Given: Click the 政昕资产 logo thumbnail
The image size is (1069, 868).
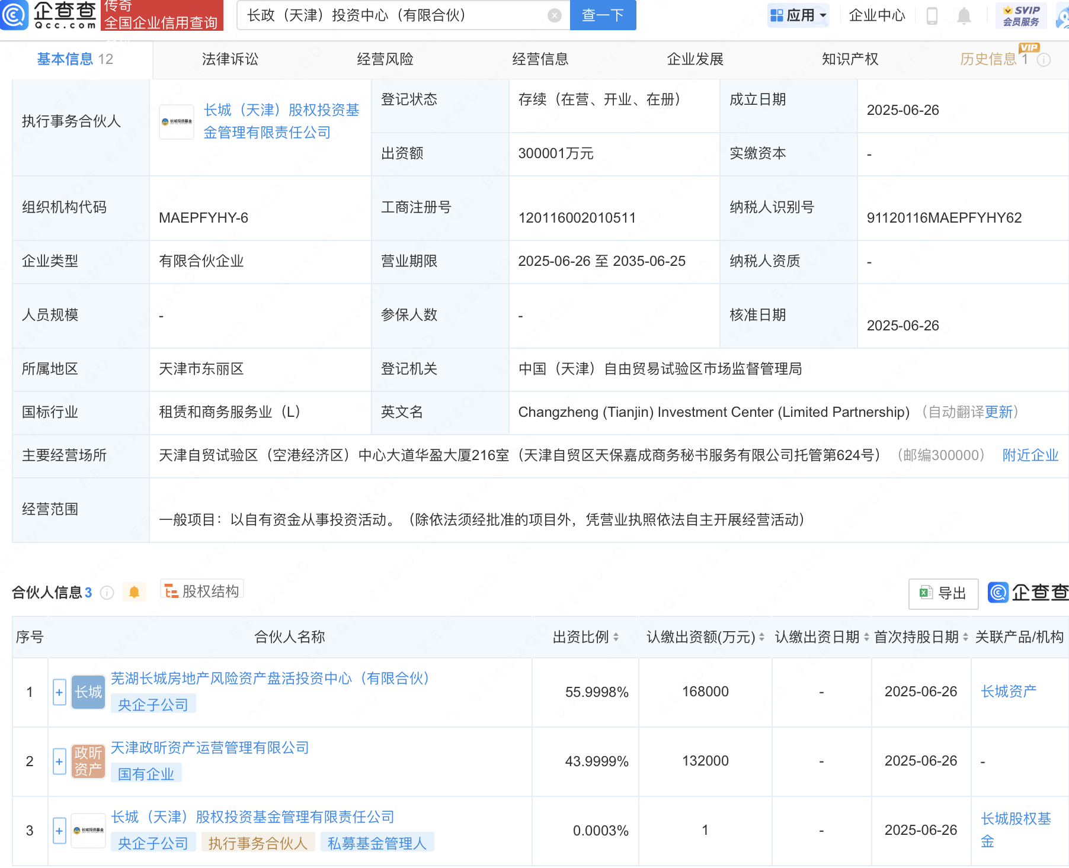Looking at the screenshot, I should [x=88, y=761].
